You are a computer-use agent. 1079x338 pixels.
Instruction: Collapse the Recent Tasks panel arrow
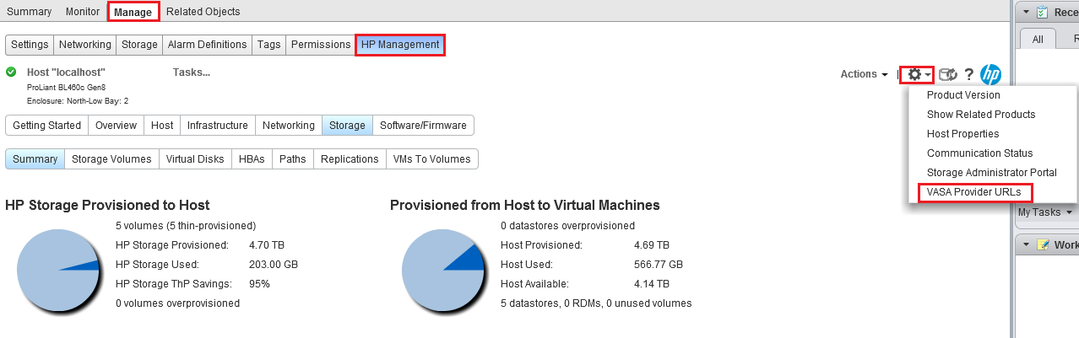pyautogui.click(x=1025, y=12)
